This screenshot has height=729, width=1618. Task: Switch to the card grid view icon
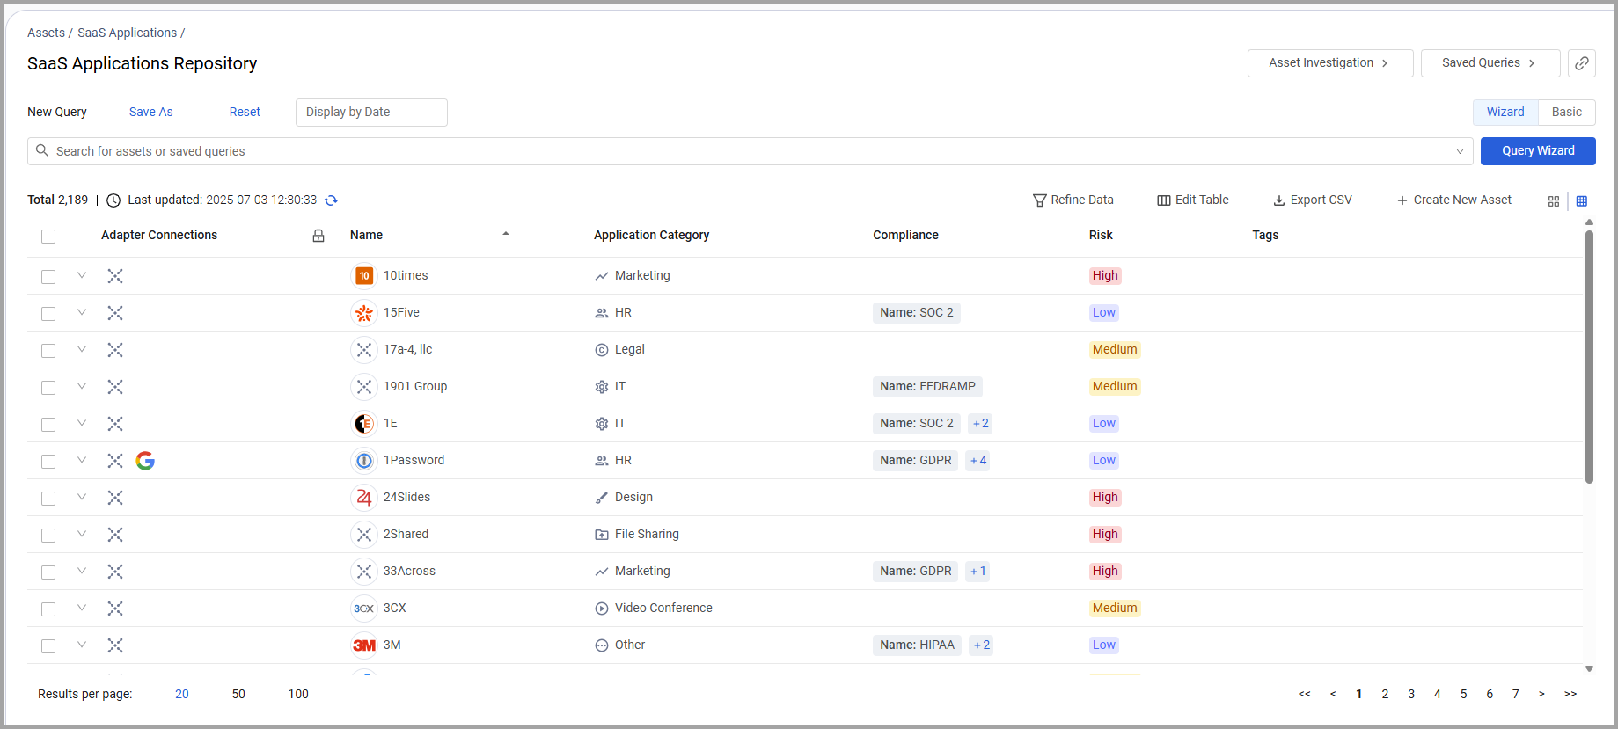pyautogui.click(x=1554, y=201)
